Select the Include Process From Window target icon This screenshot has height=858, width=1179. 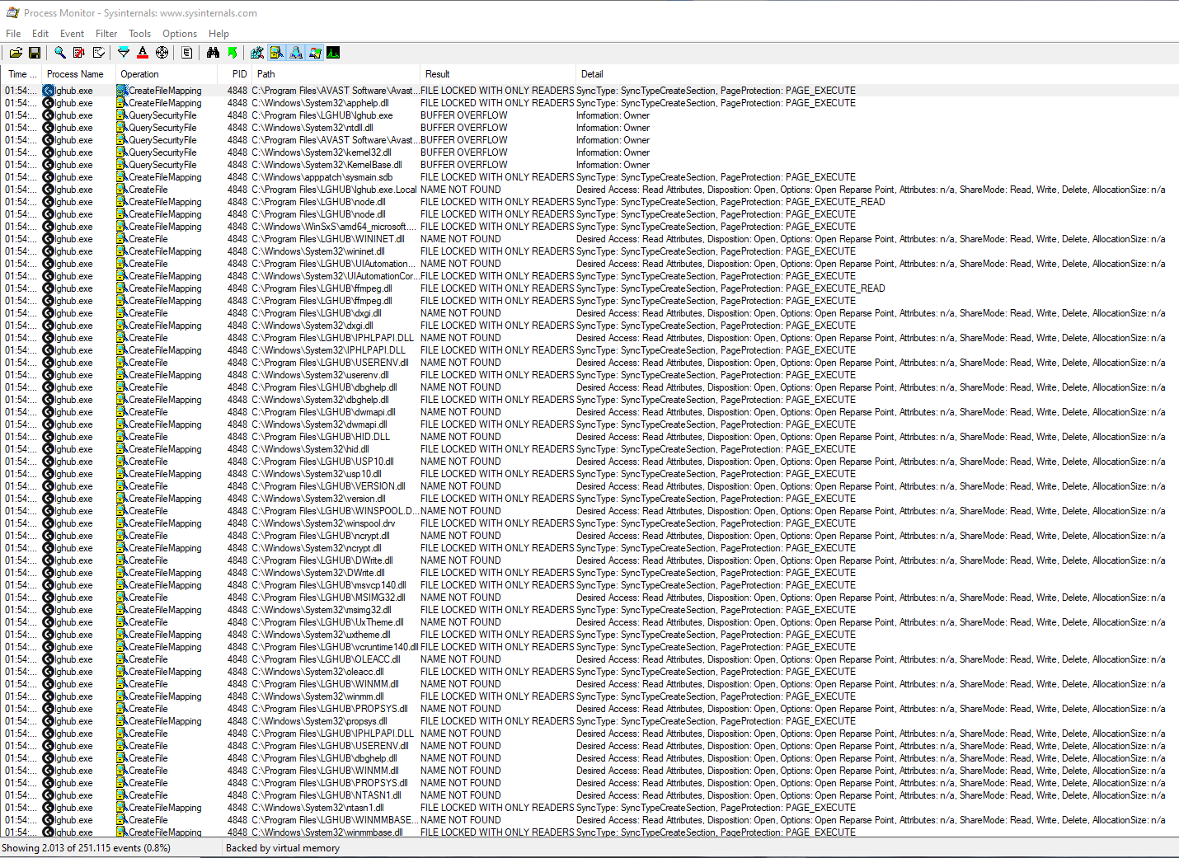click(x=162, y=53)
